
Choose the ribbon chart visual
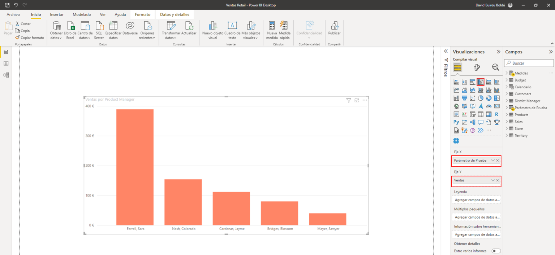pos(497,90)
